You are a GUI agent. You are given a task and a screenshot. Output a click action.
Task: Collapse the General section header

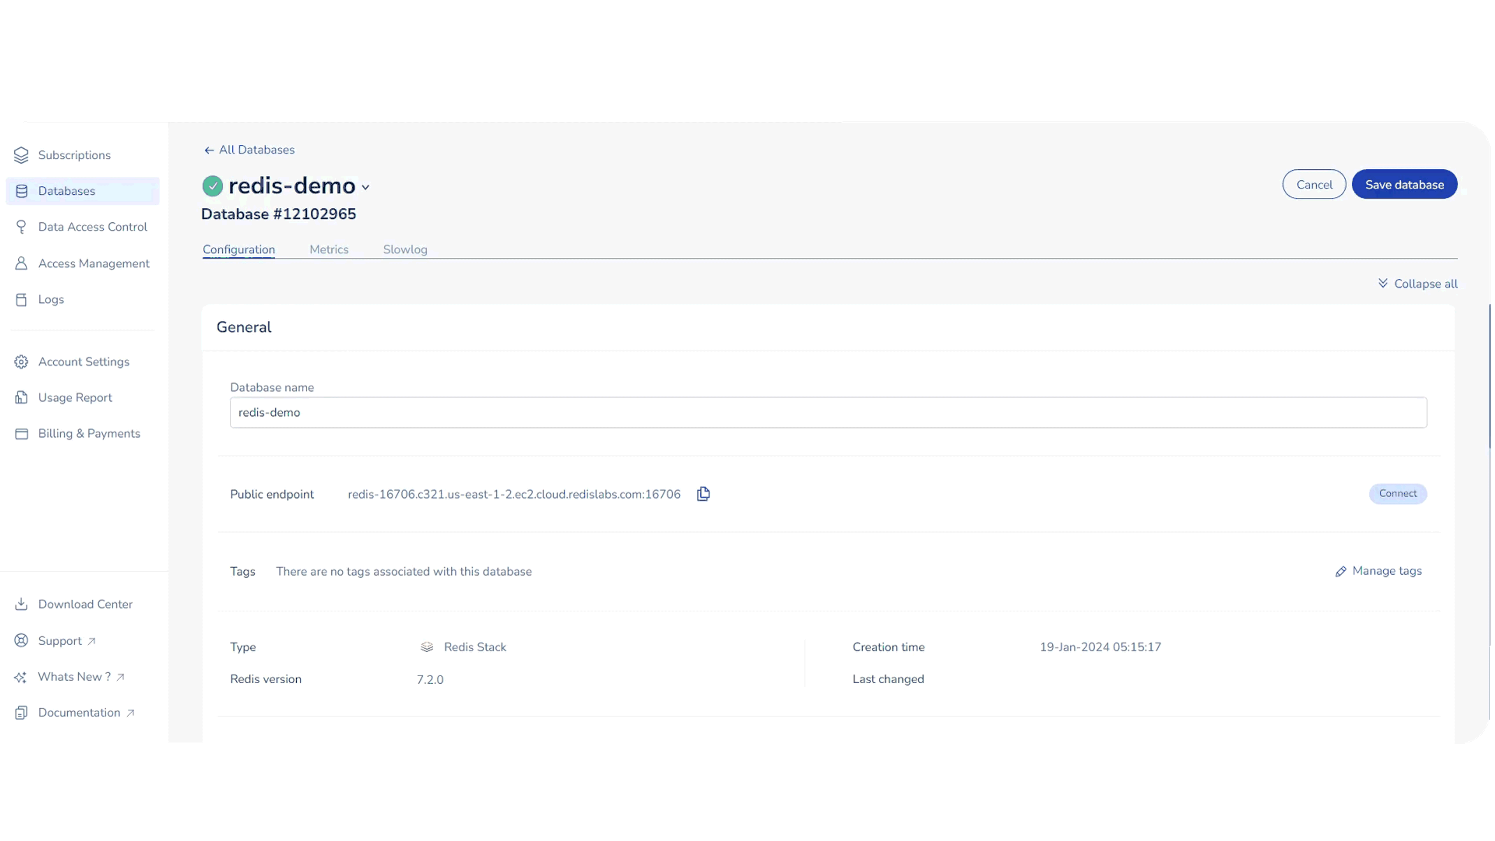coord(244,327)
